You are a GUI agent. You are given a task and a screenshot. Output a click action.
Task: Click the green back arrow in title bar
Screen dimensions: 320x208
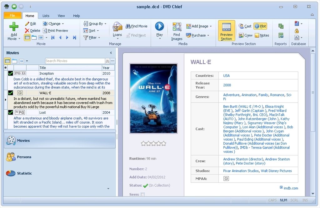[x=14, y=7]
